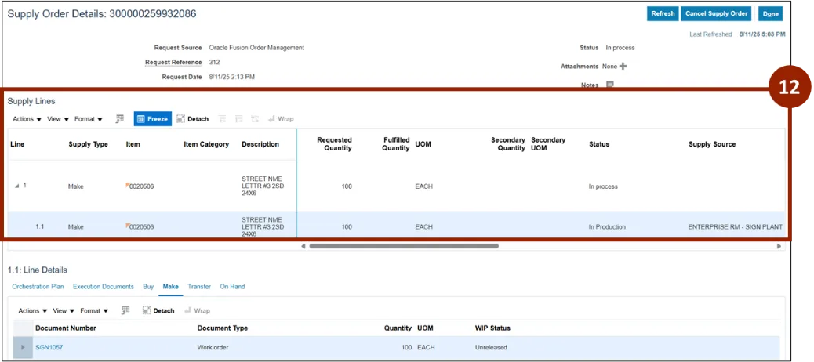
Task: Click the Cancel Supply Order button
Action: (x=717, y=13)
